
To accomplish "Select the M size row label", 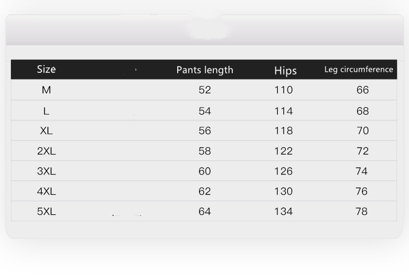I will coord(46,90).
